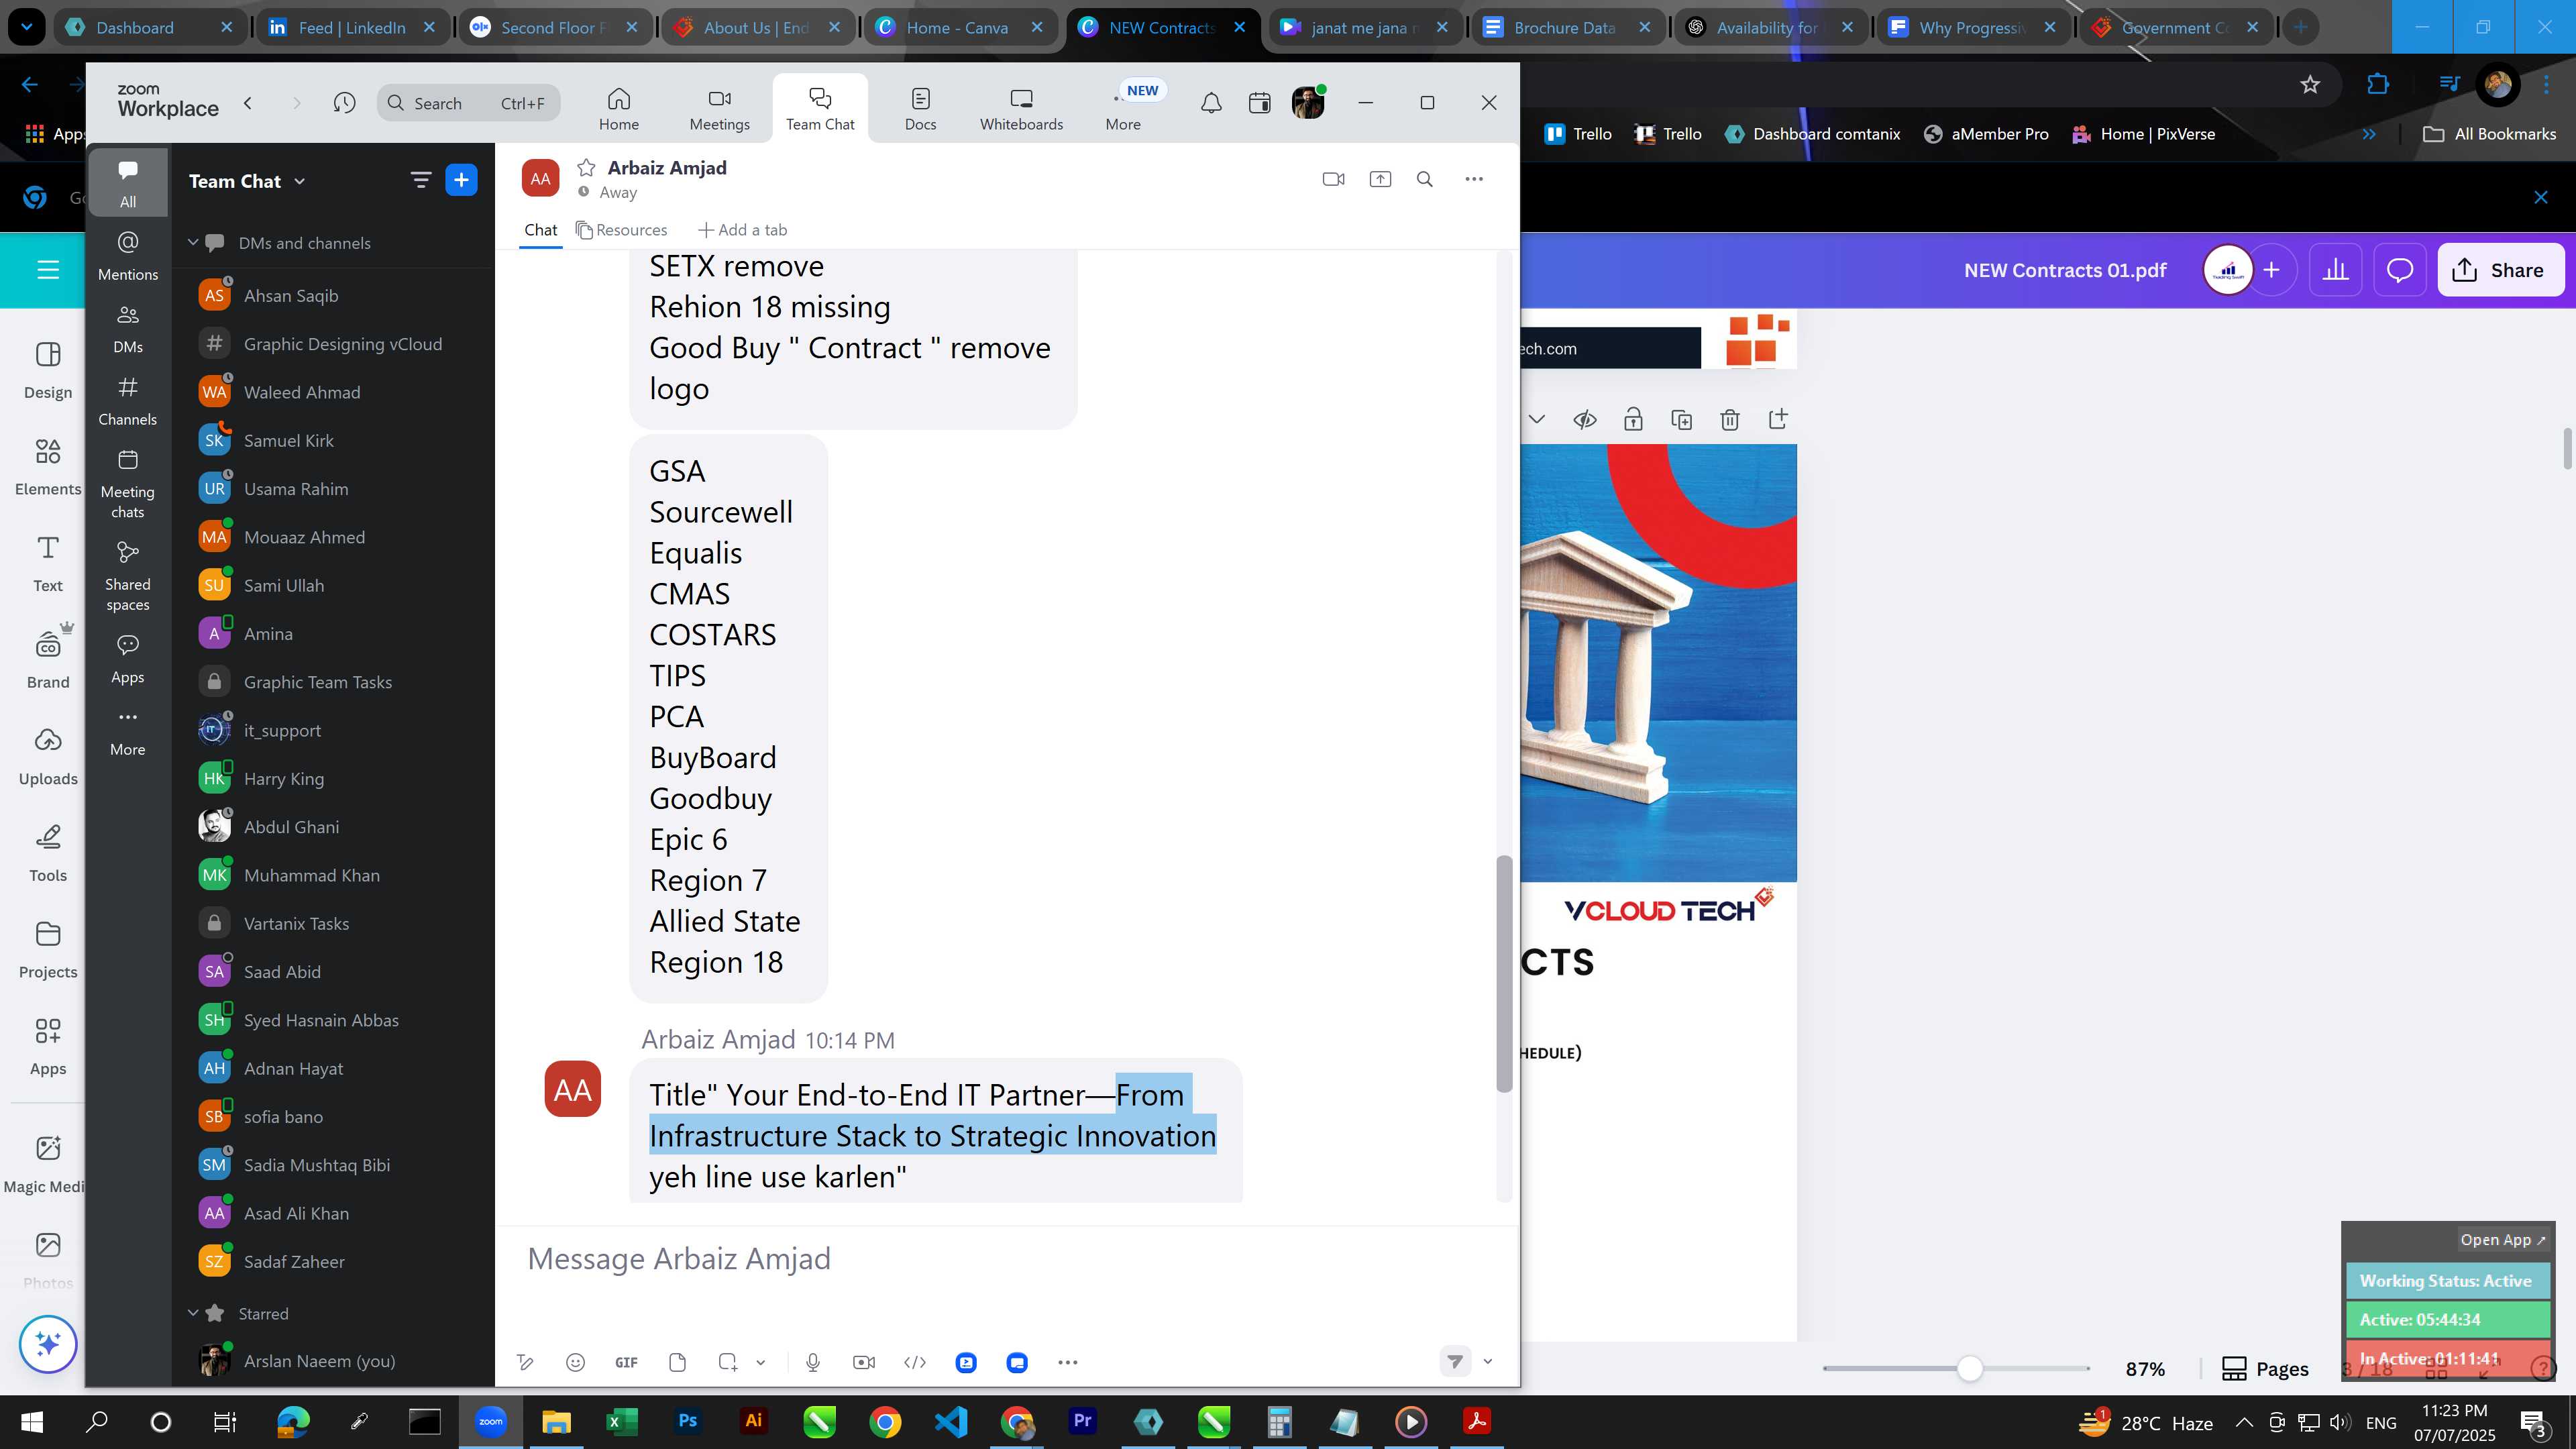Screen dimensions: 2576x1449
Task: Record video message in composer toolbar
Action: [x=864, y=1362]
